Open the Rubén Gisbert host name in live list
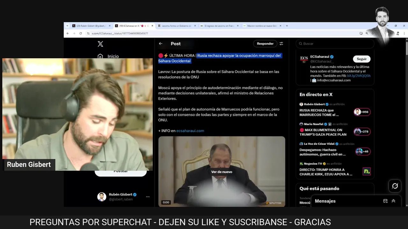Viewport: 408px width, 229px height. (x=314, y=104)
